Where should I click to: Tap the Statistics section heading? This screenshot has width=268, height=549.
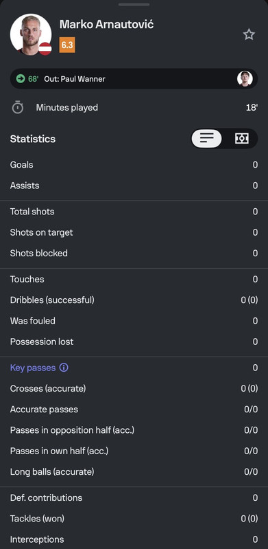point(33,139)
